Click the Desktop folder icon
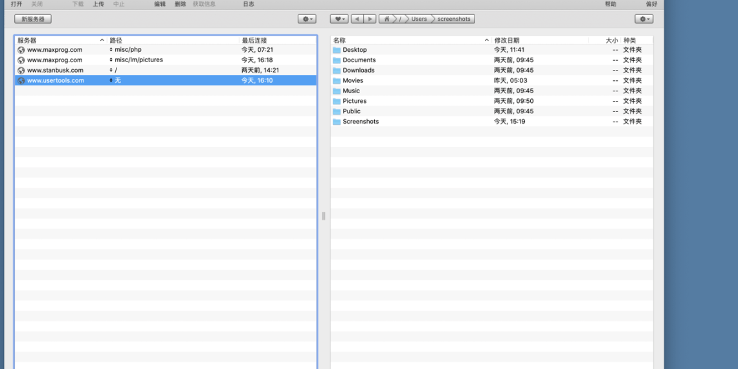The height and width of the screenshot is (369, 738). 337,50
